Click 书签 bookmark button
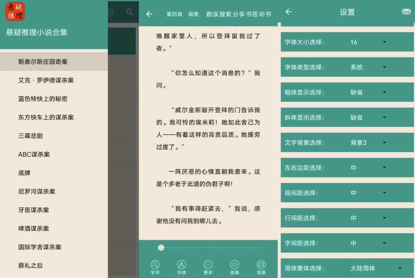The height and width of the screenshot is (278, 415). (x=252, y=14)
